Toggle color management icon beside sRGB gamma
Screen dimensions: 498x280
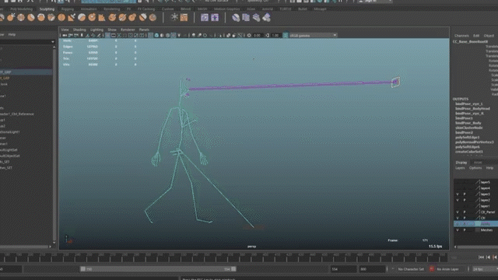point(286,36)
